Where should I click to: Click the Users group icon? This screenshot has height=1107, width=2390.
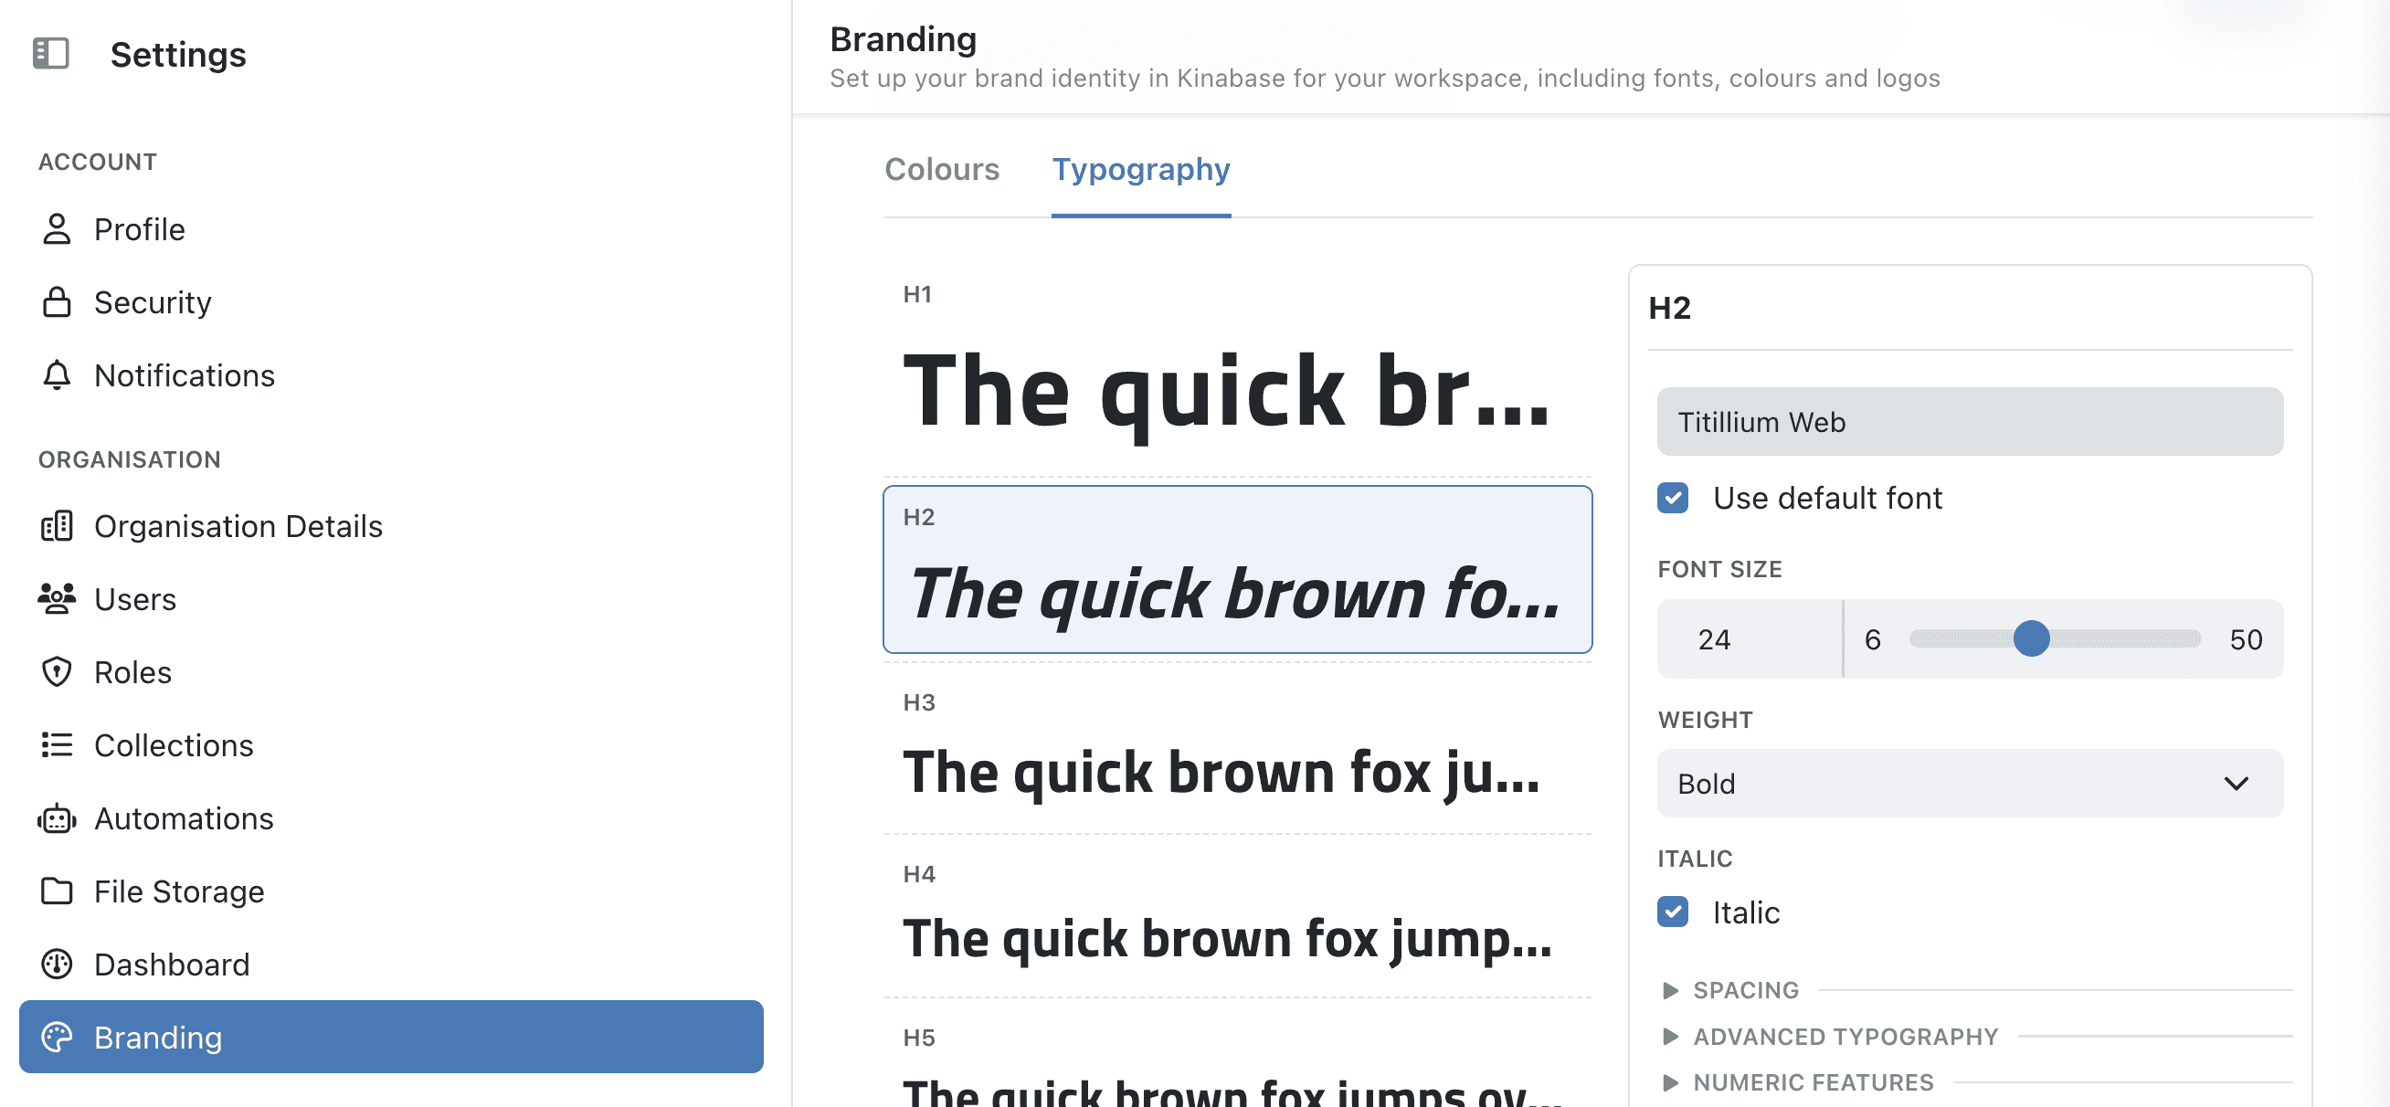(57, 599)
